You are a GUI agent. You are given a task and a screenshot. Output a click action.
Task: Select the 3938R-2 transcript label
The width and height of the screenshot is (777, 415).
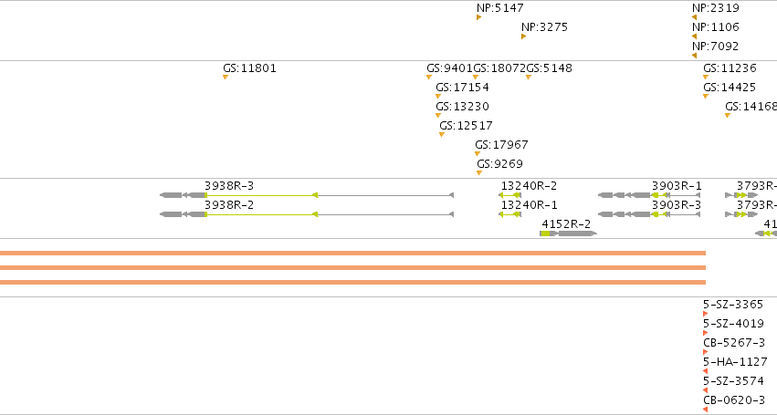(229, 205)
